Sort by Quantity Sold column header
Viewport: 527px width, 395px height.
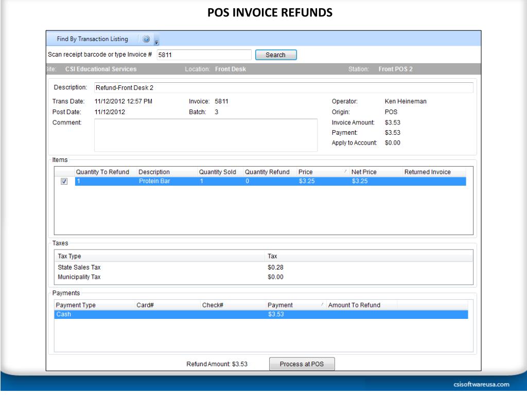(x=220, y=172)
